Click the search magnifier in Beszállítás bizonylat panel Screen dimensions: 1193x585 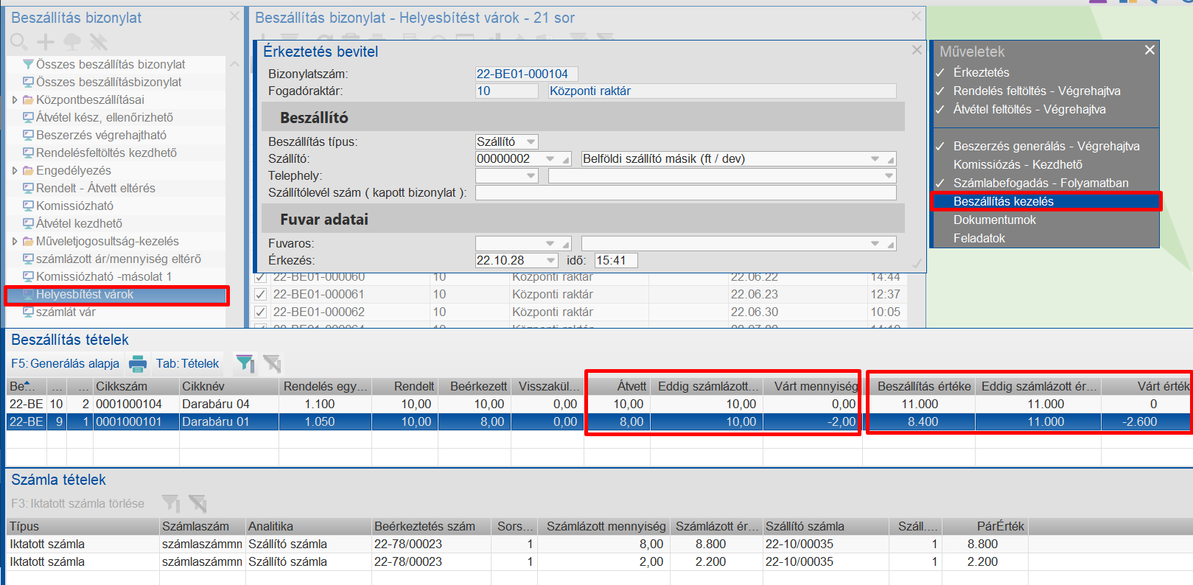tap(19, 42)
